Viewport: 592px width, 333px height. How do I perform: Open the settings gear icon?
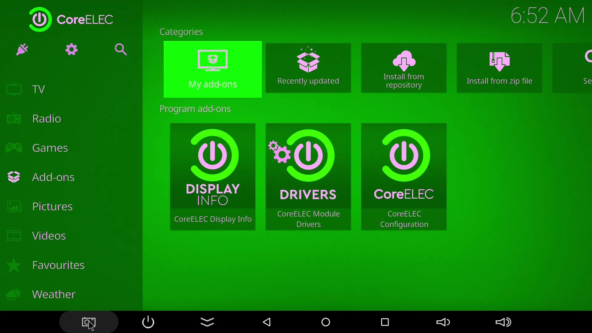pyautogui.click(x=72, y=50)
